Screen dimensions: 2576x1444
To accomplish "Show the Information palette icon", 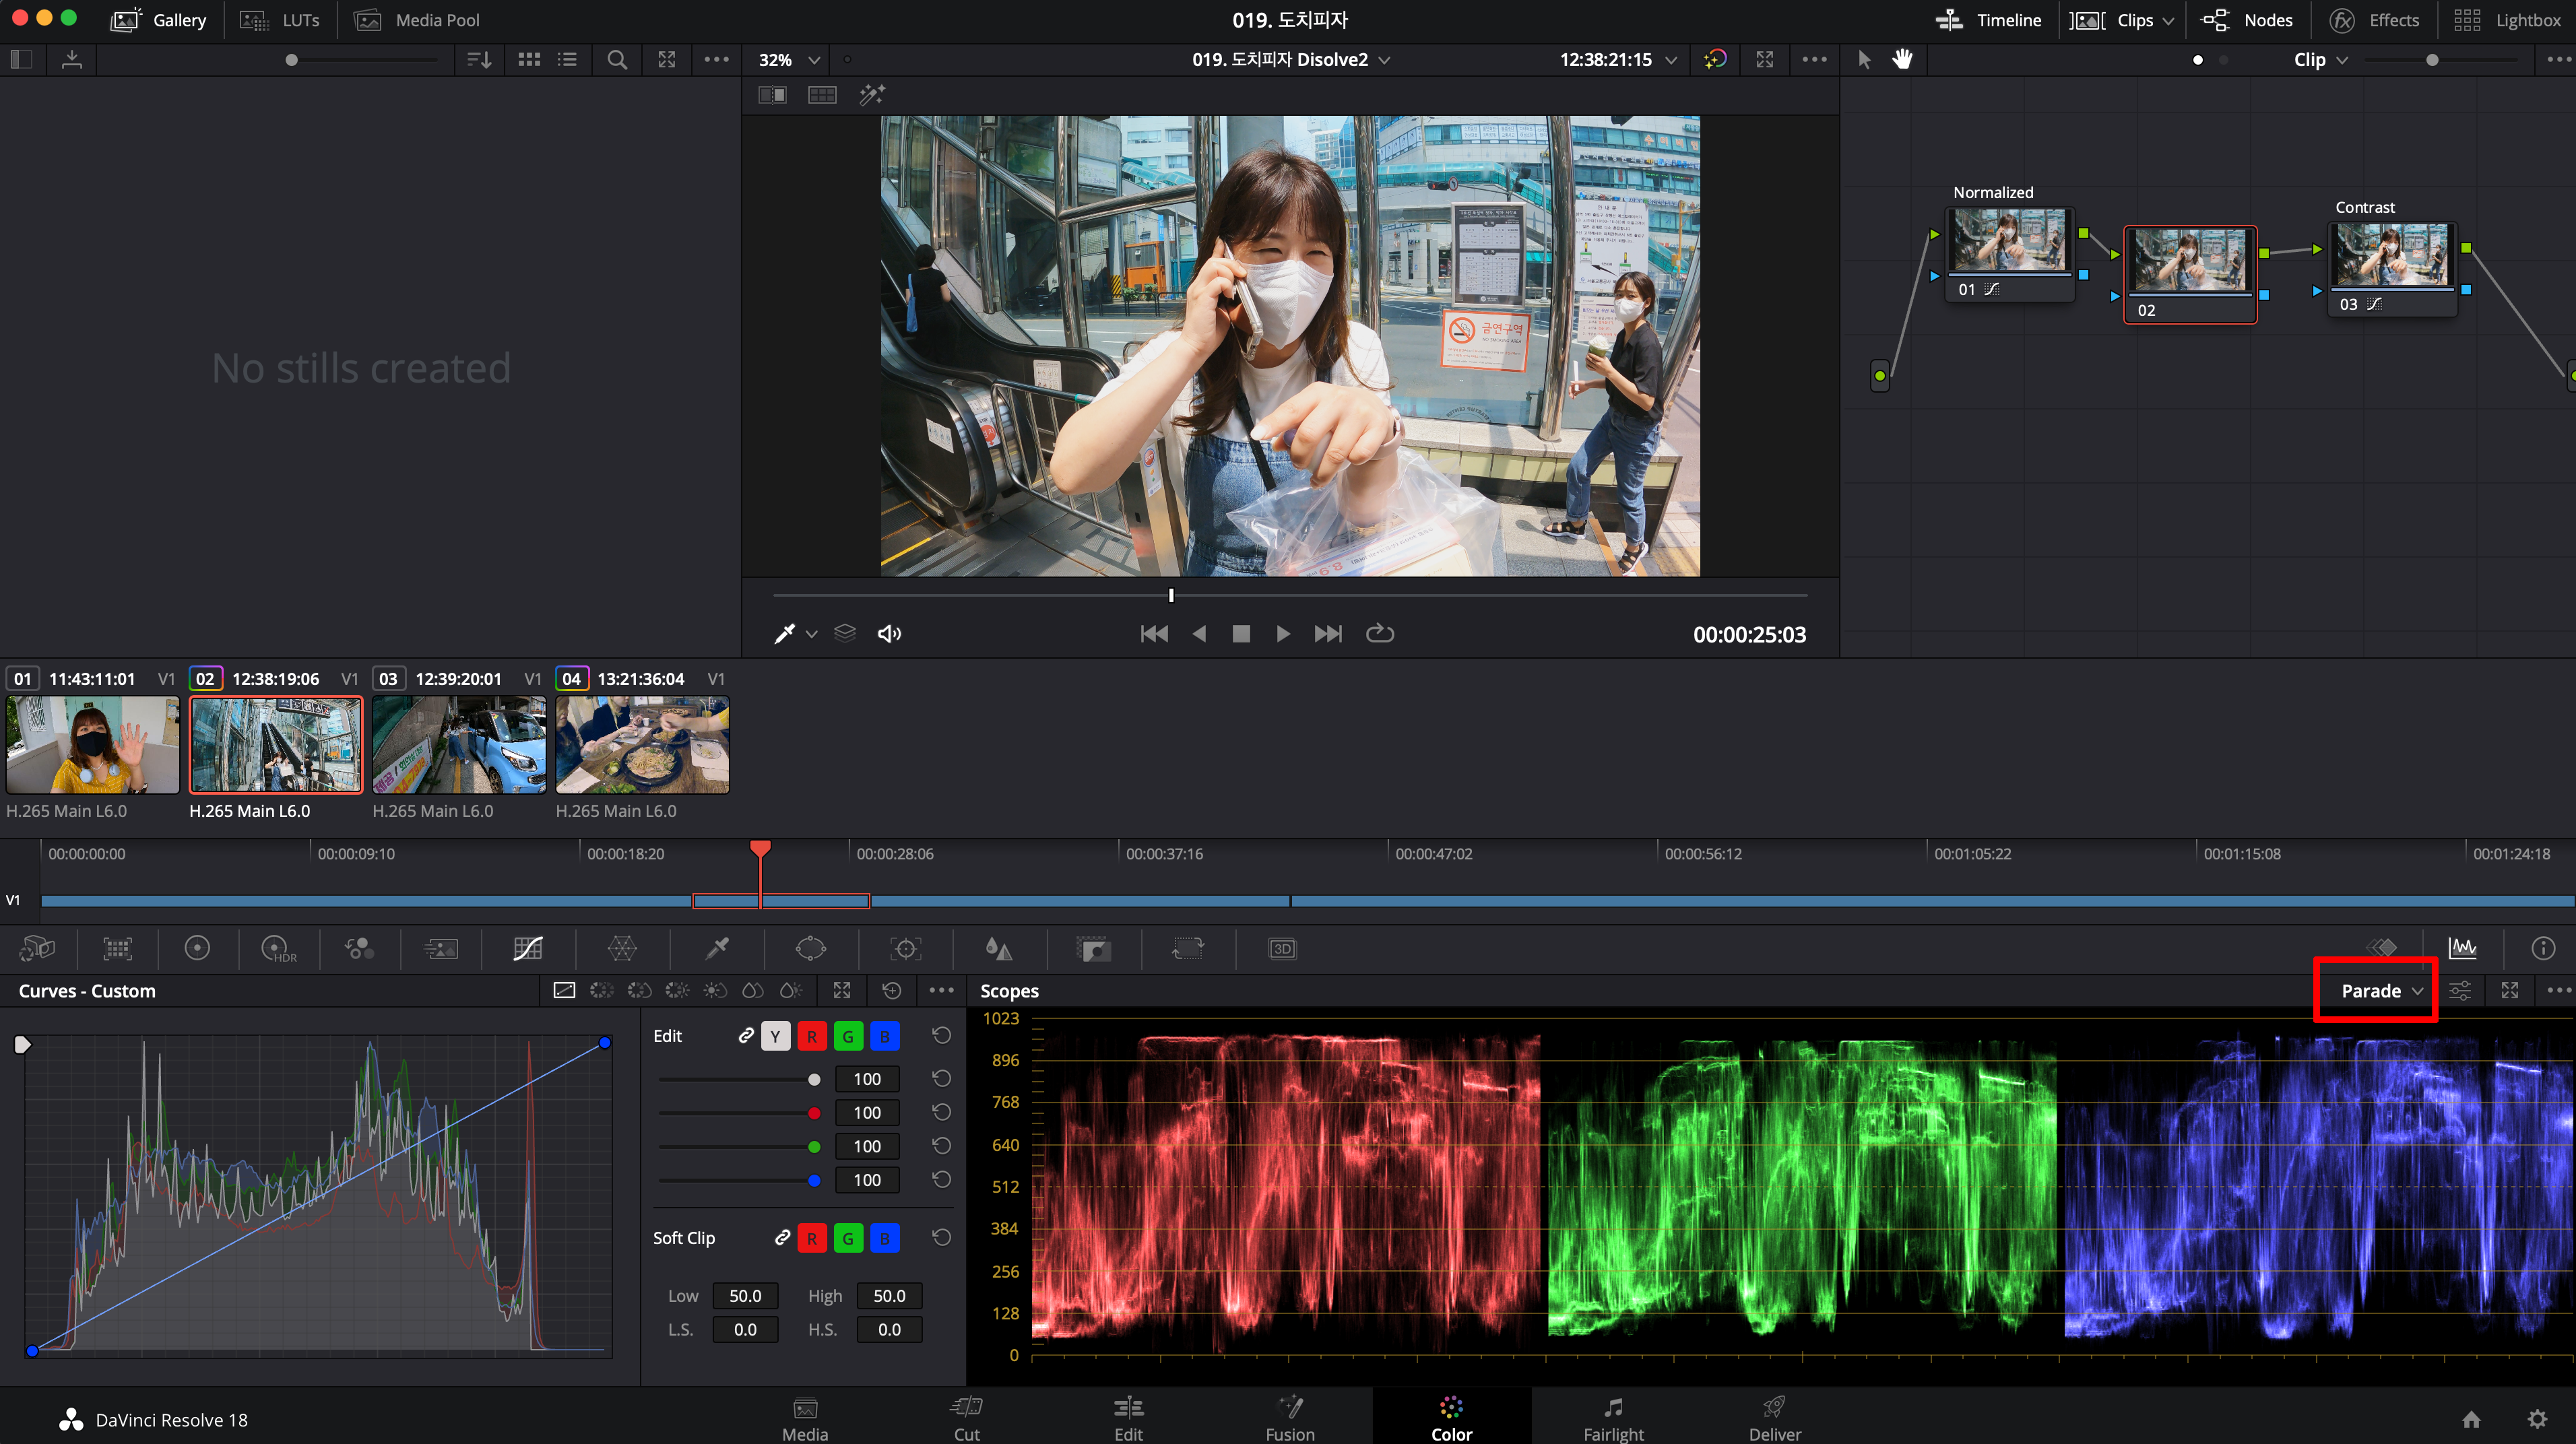I will [x=2542, y=948].
